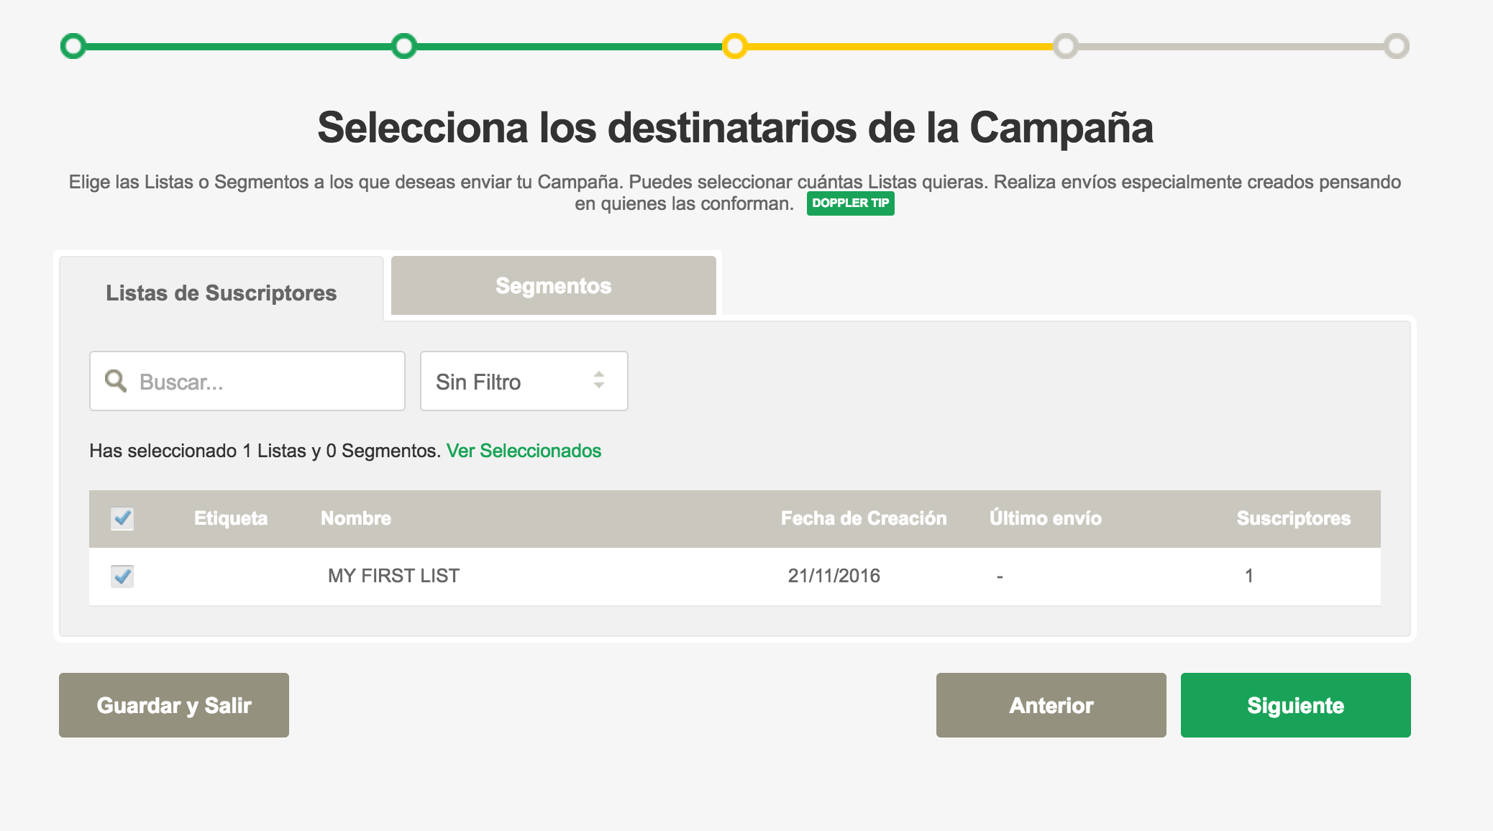
Task: Select the yellow current progress step circle
Action: (x=736, y=47)
